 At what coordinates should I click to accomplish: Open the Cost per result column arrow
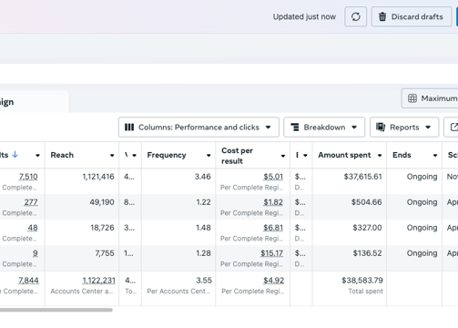(283, 156)
